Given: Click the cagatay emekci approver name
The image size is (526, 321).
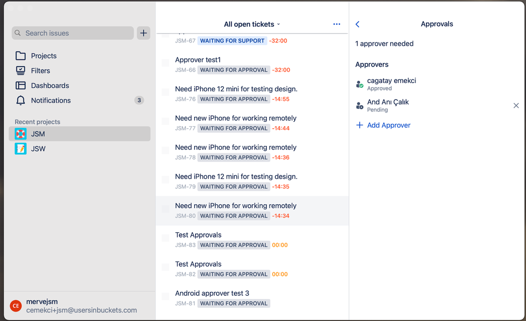Looking at the screenshot, I should 392,81.
